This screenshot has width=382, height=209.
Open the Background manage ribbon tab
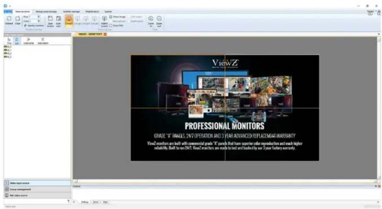[x=46, y=11]
